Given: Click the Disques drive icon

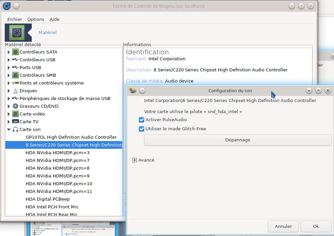Looking at the screenshot, I should pyautogui.click(x=15, y=91).
